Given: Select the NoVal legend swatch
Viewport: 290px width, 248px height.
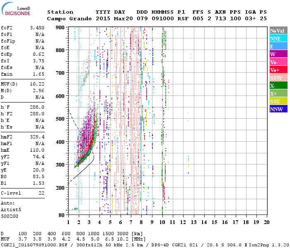Looking at the screenshot, I should (278, 31).
